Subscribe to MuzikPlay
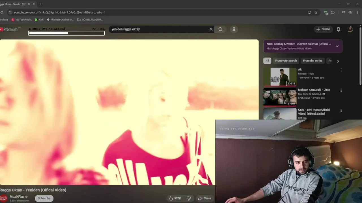The height and width of the screenshot is (203, 362). pos(44,198)
